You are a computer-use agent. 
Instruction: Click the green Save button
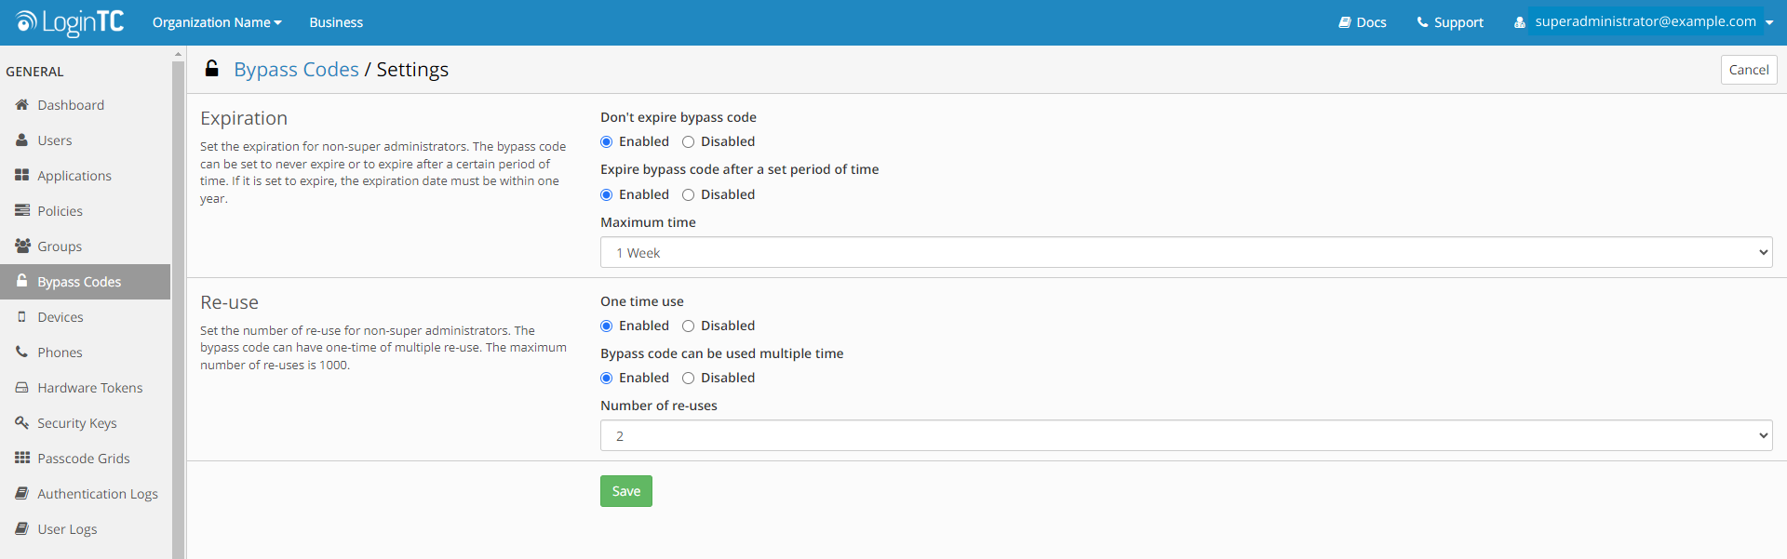click(626, 491)
